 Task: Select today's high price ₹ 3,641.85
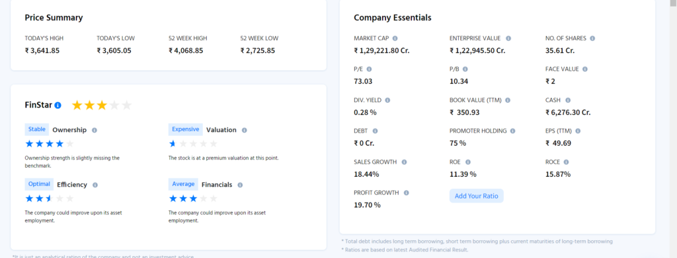42,50
